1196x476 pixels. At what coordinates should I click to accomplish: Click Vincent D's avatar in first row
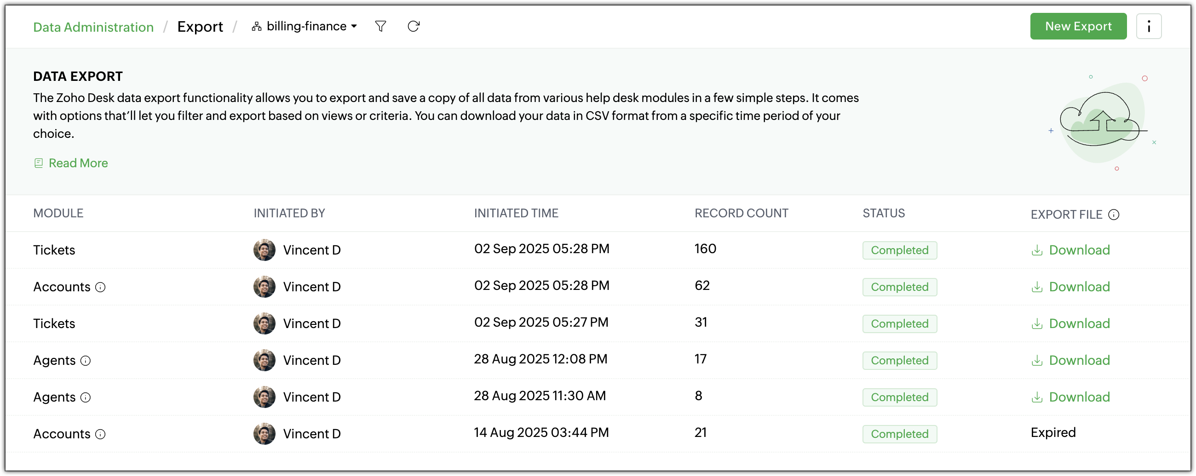click(x=264, y=250)
